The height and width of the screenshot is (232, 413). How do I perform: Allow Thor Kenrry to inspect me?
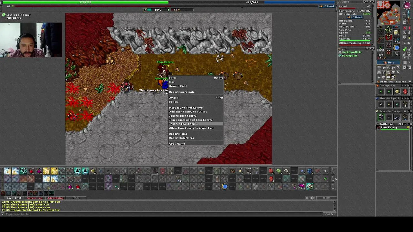tap(192, 128)
